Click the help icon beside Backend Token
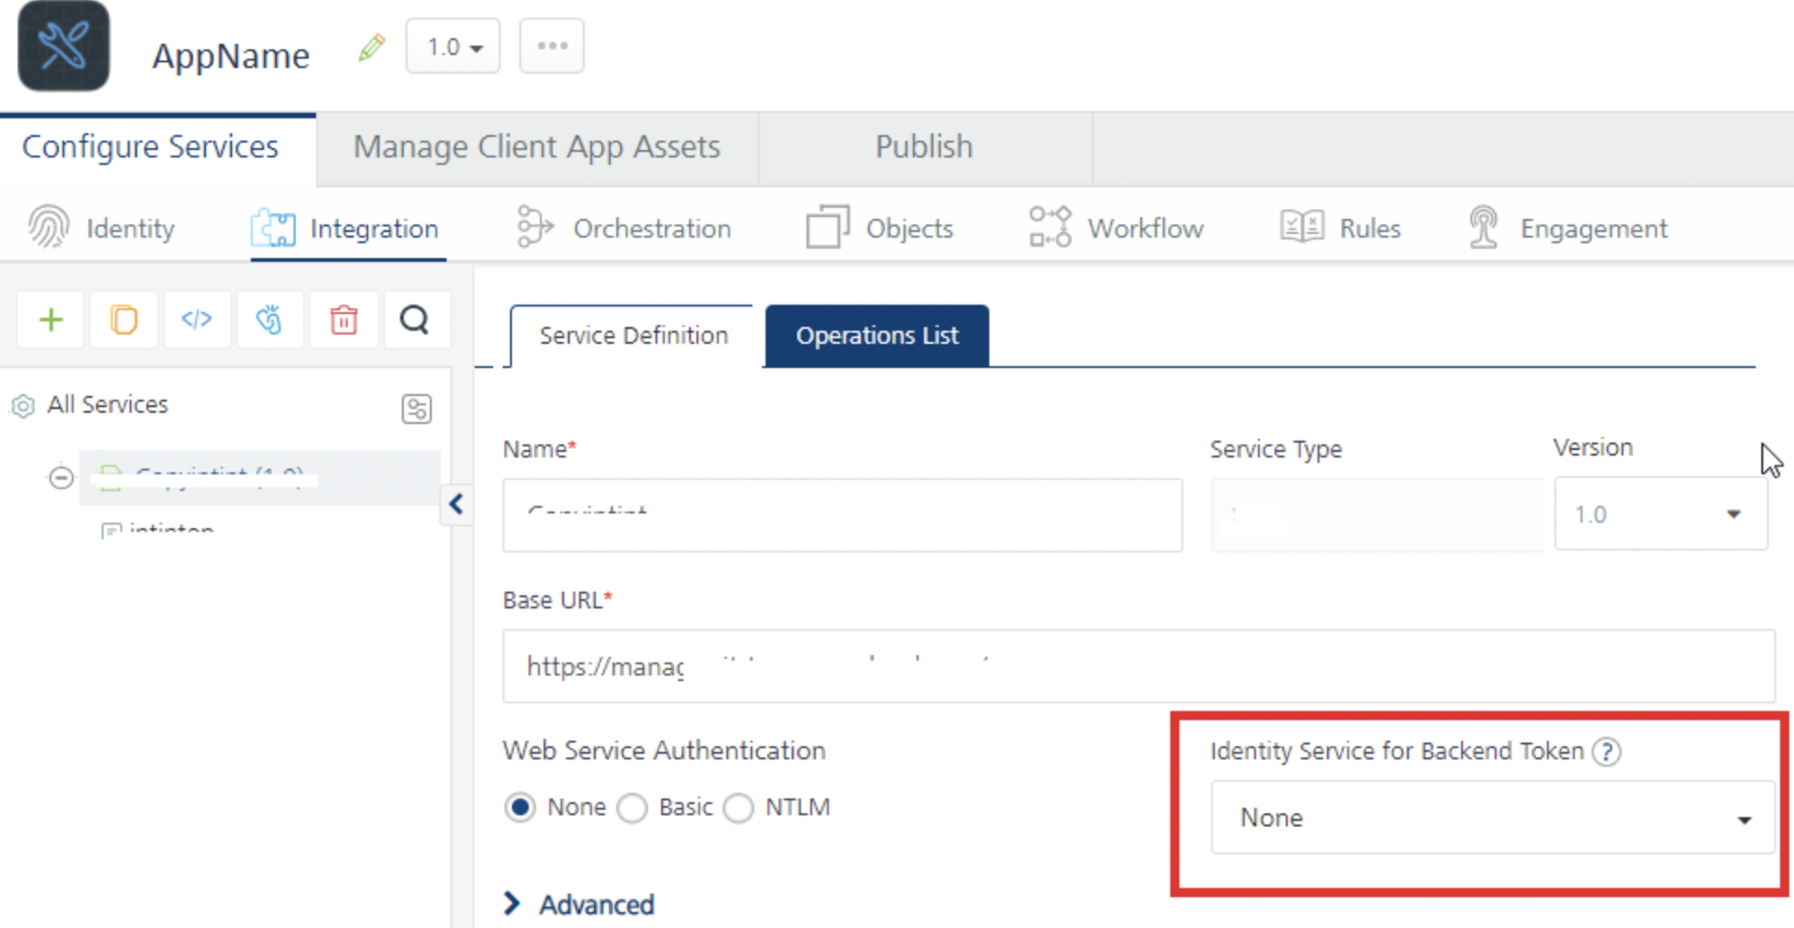The image size is (1794, 928). [1607, 752]
